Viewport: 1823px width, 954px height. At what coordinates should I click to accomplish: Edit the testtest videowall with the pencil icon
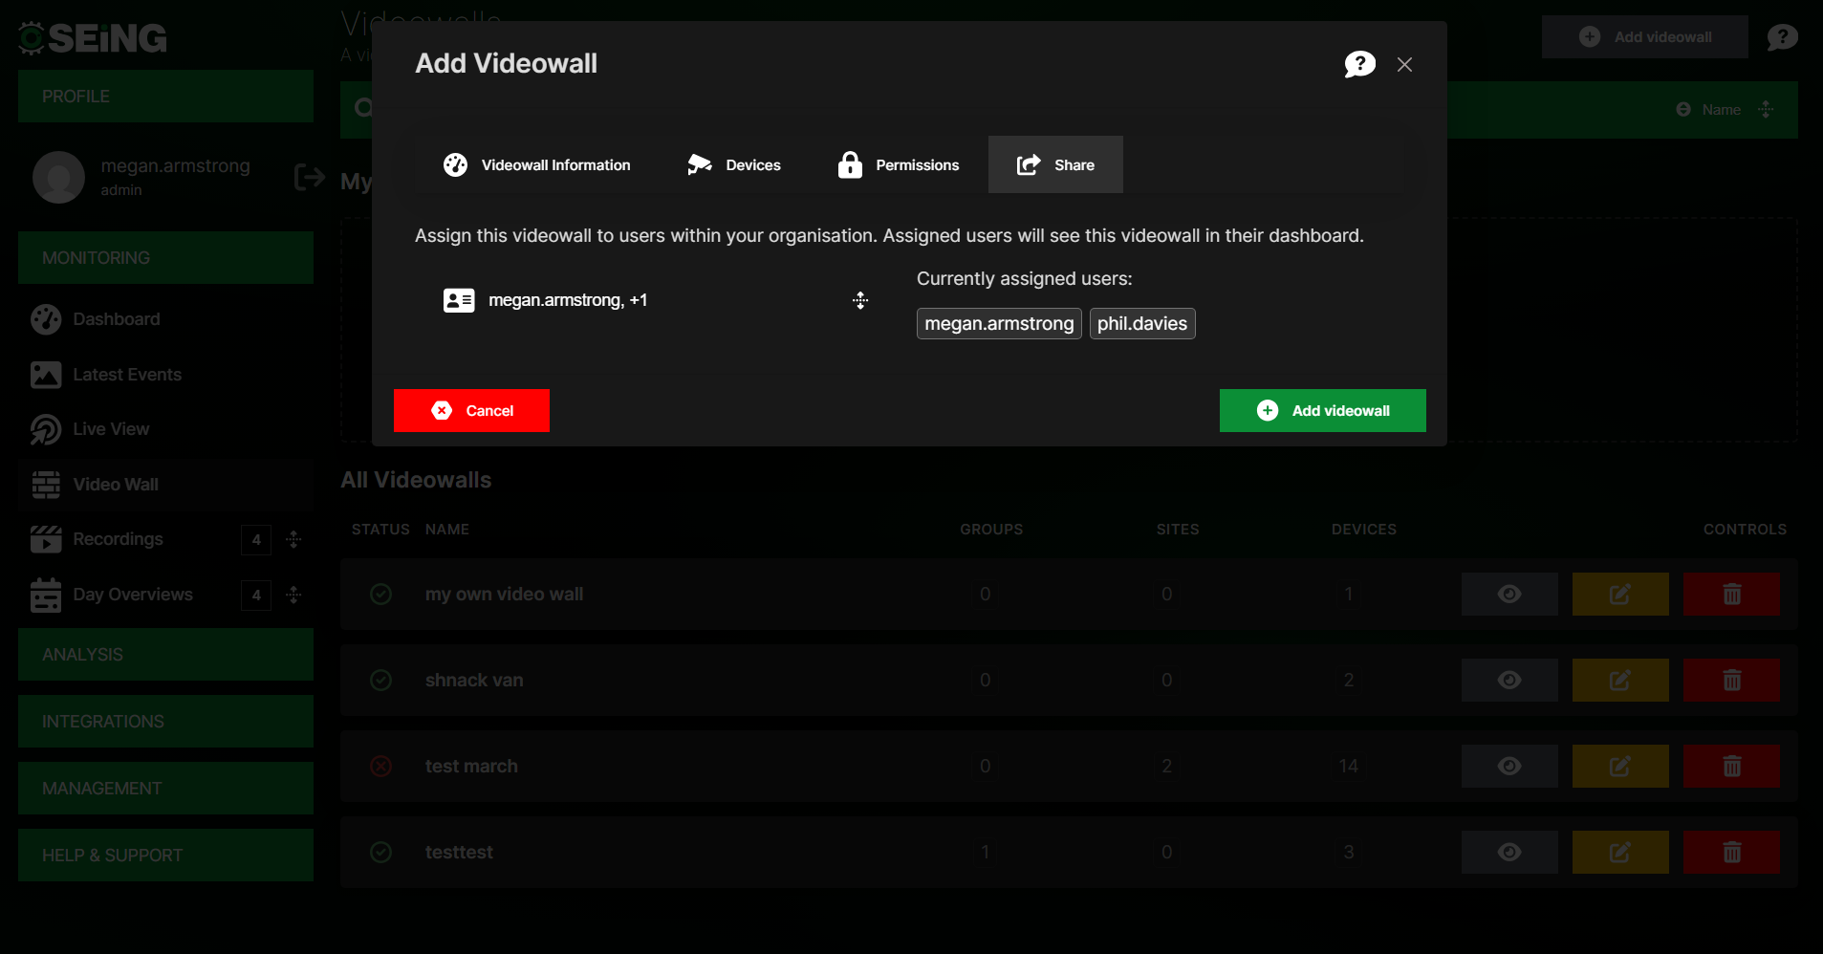(x=1618, y=852)
